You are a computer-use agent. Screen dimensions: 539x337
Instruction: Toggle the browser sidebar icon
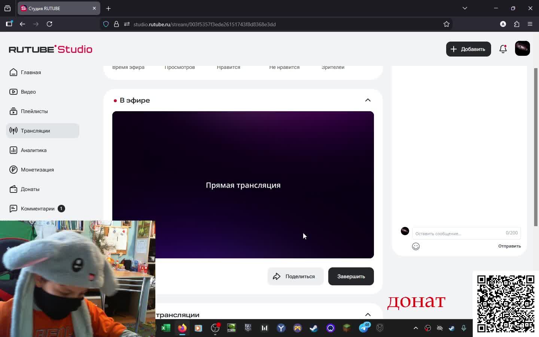(9, 24)
